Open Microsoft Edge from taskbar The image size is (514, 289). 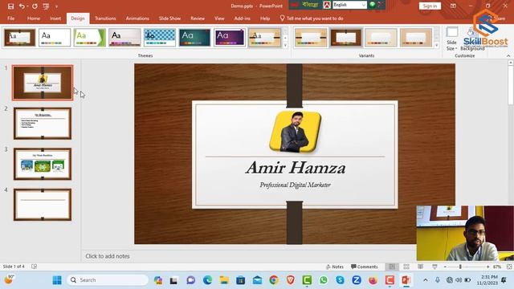(207, 280)
